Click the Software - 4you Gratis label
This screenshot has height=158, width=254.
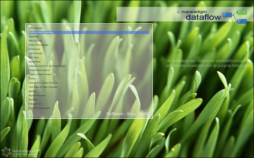pyautogui.click(x=127, y=114)
